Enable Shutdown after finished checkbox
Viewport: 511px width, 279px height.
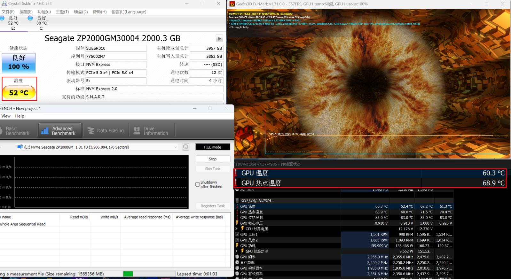(197, 184)
